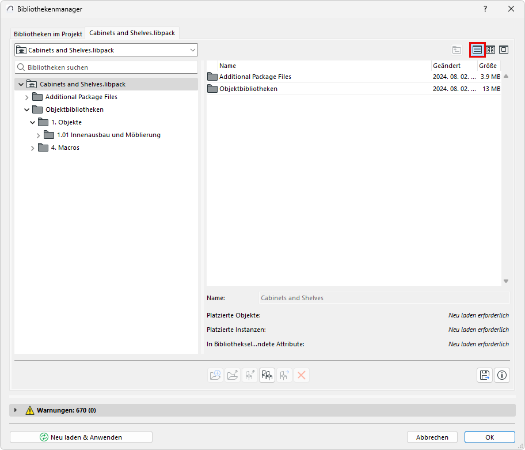Screen dimensions: 525x450
Task: Click the list scrollbar down arrow
Action: (x=506, y=281)
